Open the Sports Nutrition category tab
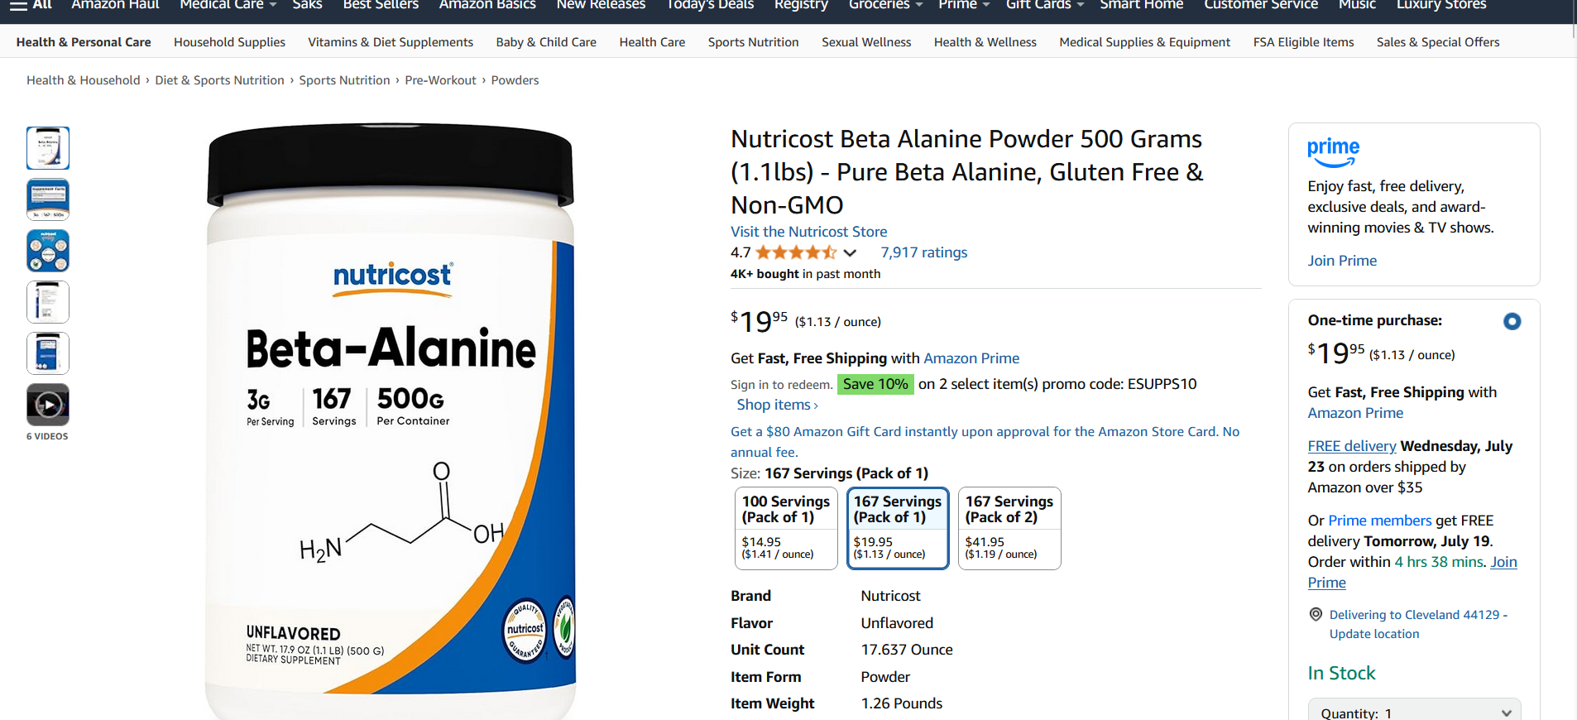1577x720 pixels. click(753, 42)
